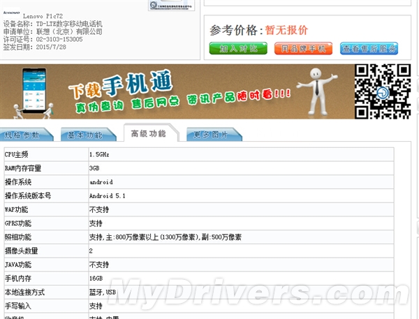Switch to the 基本功能 tab

point(88,135)
